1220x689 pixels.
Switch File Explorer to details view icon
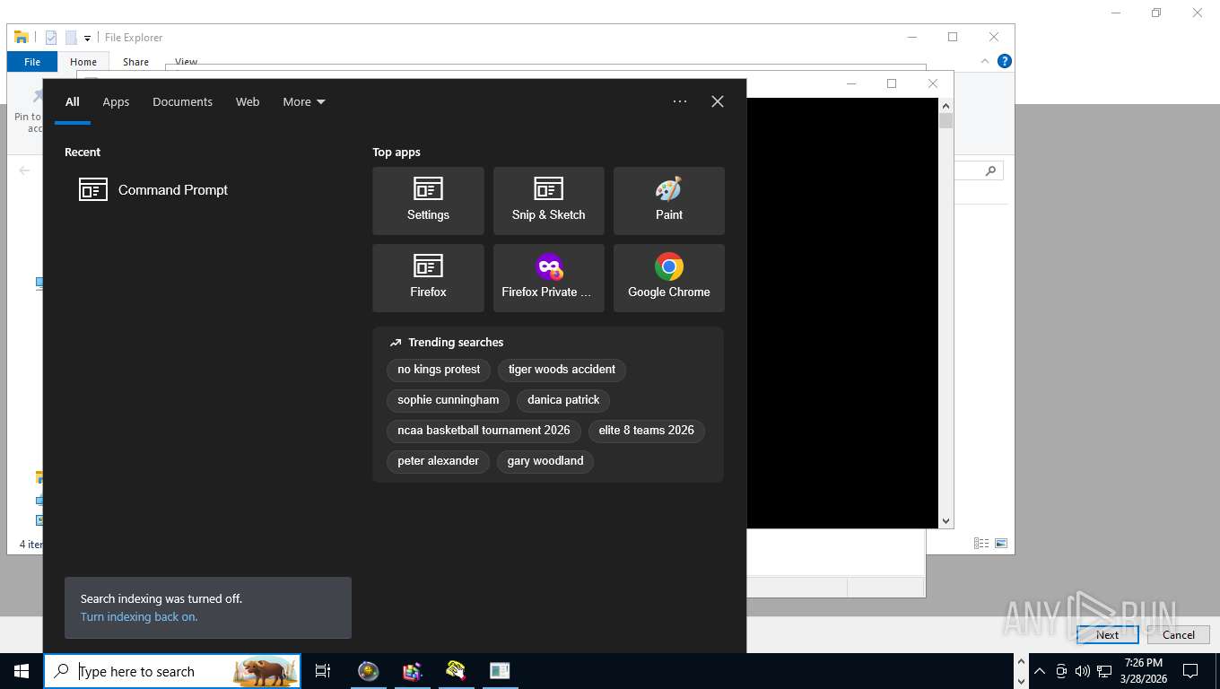981,544
